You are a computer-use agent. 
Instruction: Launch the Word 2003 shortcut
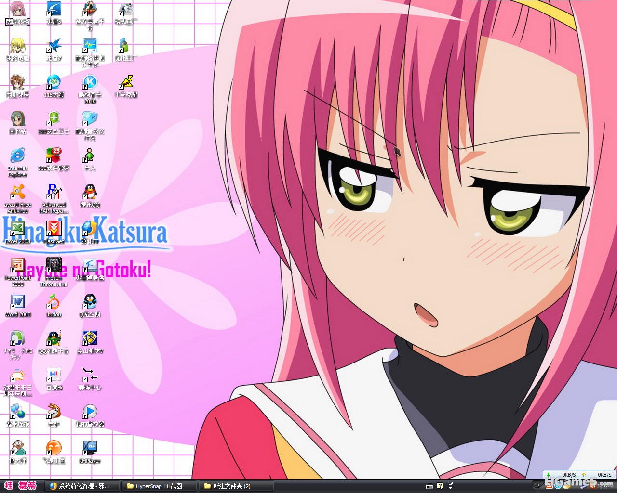pos(17,302)
